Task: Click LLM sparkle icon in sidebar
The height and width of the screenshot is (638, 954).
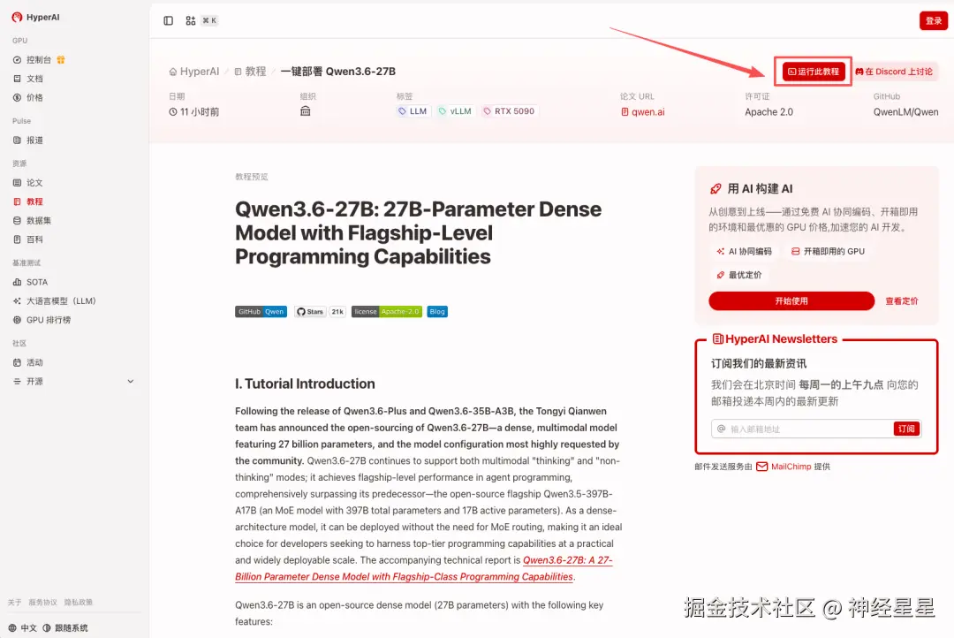Action: [17, 300]
